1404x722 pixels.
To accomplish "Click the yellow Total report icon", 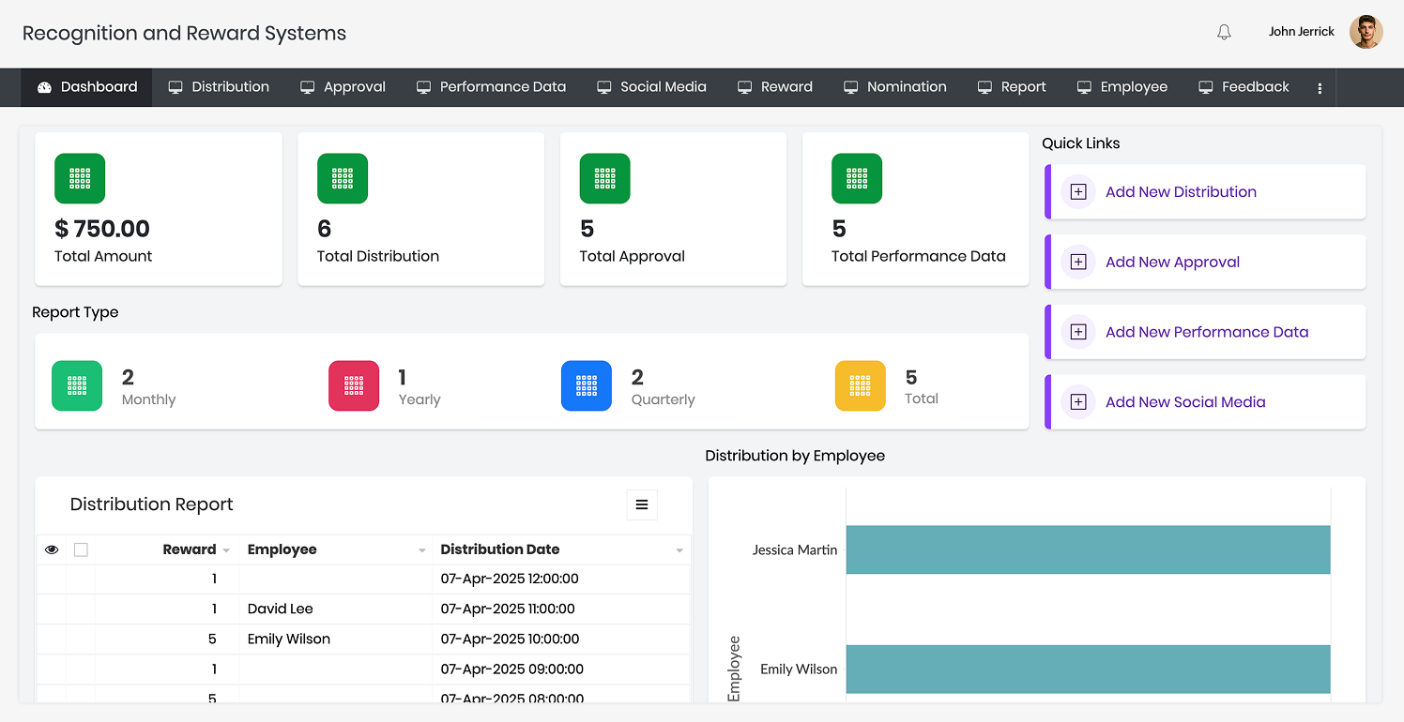I will tap(860, 385).
